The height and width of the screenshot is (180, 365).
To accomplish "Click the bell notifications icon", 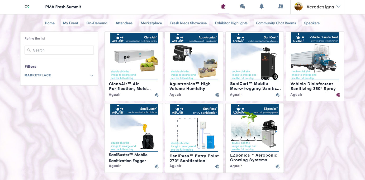I will [261, 6].
